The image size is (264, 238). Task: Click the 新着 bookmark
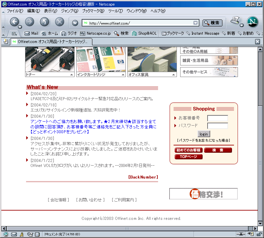coord(228,33)
